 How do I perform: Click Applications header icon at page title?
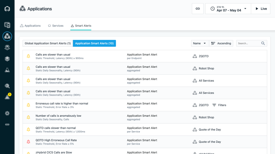[x=23, y=9]
